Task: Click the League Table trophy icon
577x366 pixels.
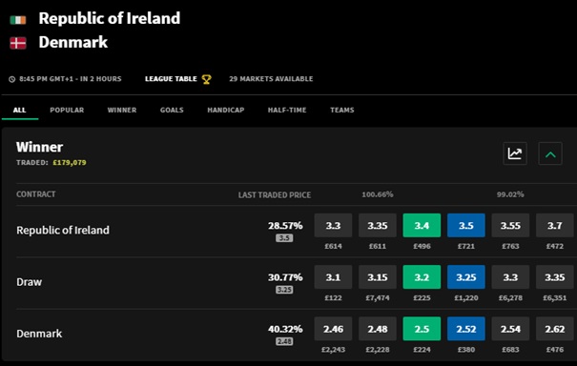Action: pyautogui.click(x=206, y=79)
